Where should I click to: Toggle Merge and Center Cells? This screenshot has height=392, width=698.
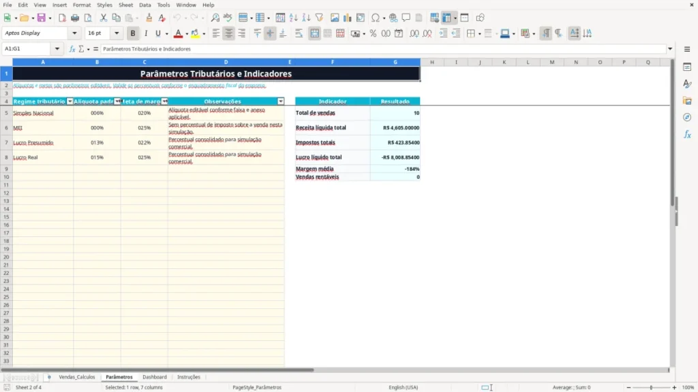tap(314, 33)
